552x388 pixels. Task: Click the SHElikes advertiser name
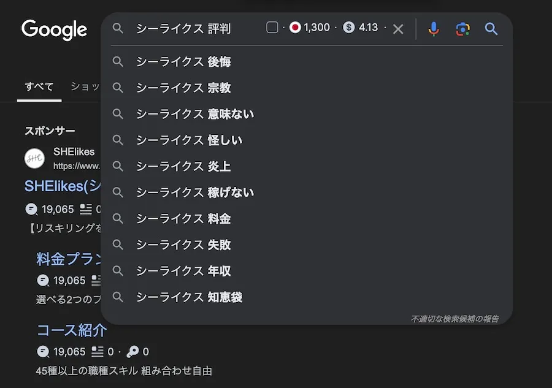[74, 151]
